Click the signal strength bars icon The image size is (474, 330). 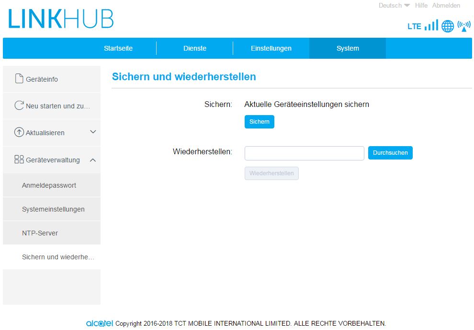click(x=431, y=26)
